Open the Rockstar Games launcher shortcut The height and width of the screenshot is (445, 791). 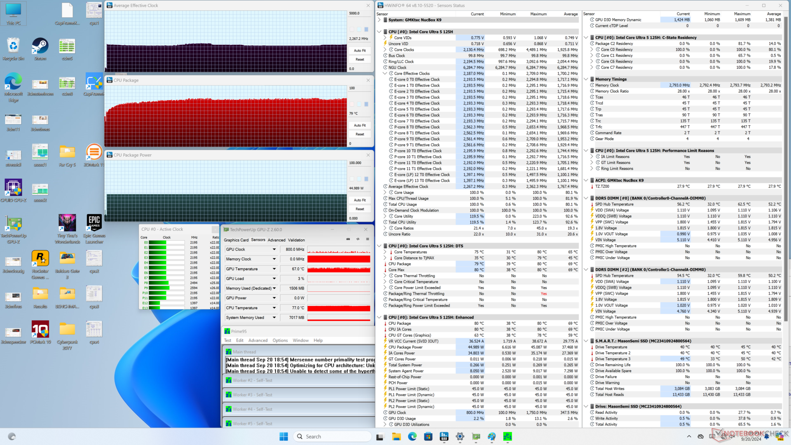[x=40, y=265]
